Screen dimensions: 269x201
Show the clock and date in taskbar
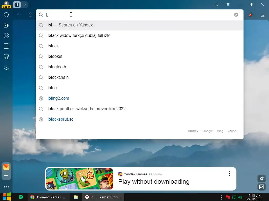click(x=255, y=197)
